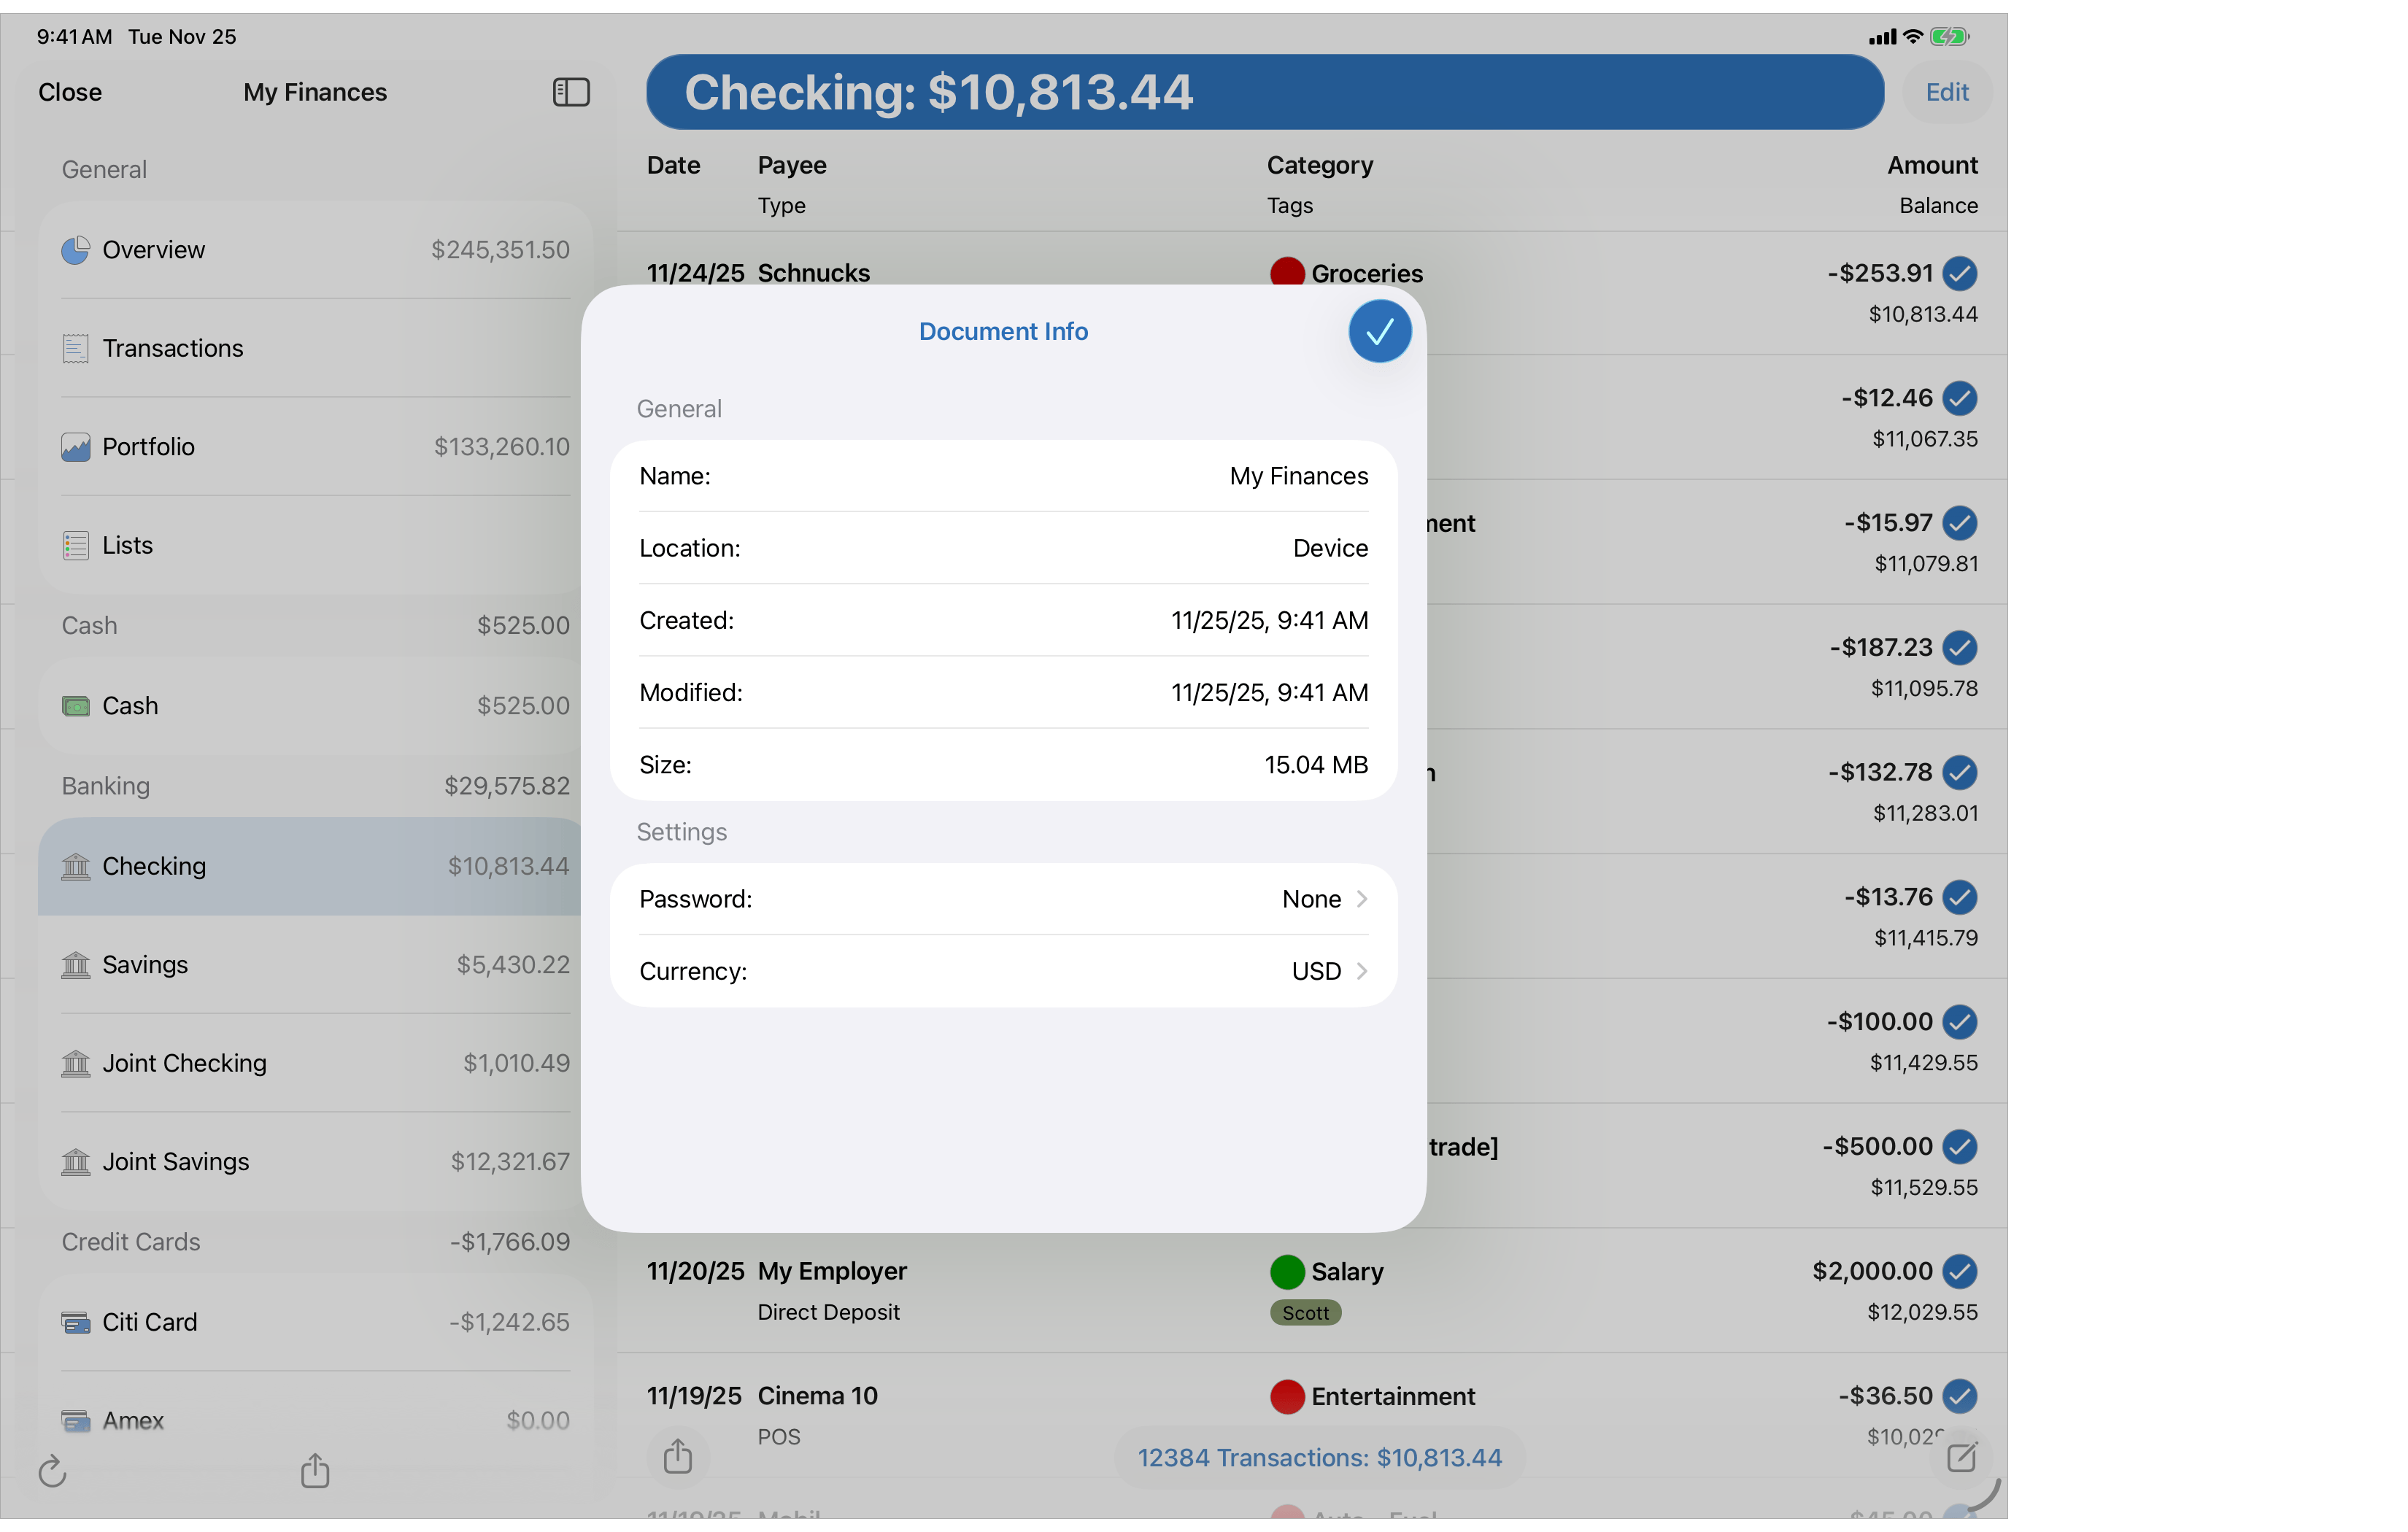This screenshot has height=1532, width=2408.
Task: Tap the new transaction compose icon
Action: click(1961, 1457)
